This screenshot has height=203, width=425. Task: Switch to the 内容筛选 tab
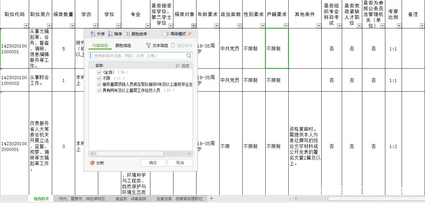[100, 46]
